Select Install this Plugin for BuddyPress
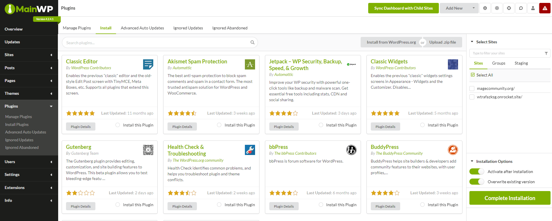This screenshot has width=552, height=221. (x=422, y=205)
